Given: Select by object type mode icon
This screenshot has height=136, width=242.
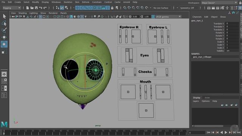Looking at the screenshot, I should click(62, 8).
